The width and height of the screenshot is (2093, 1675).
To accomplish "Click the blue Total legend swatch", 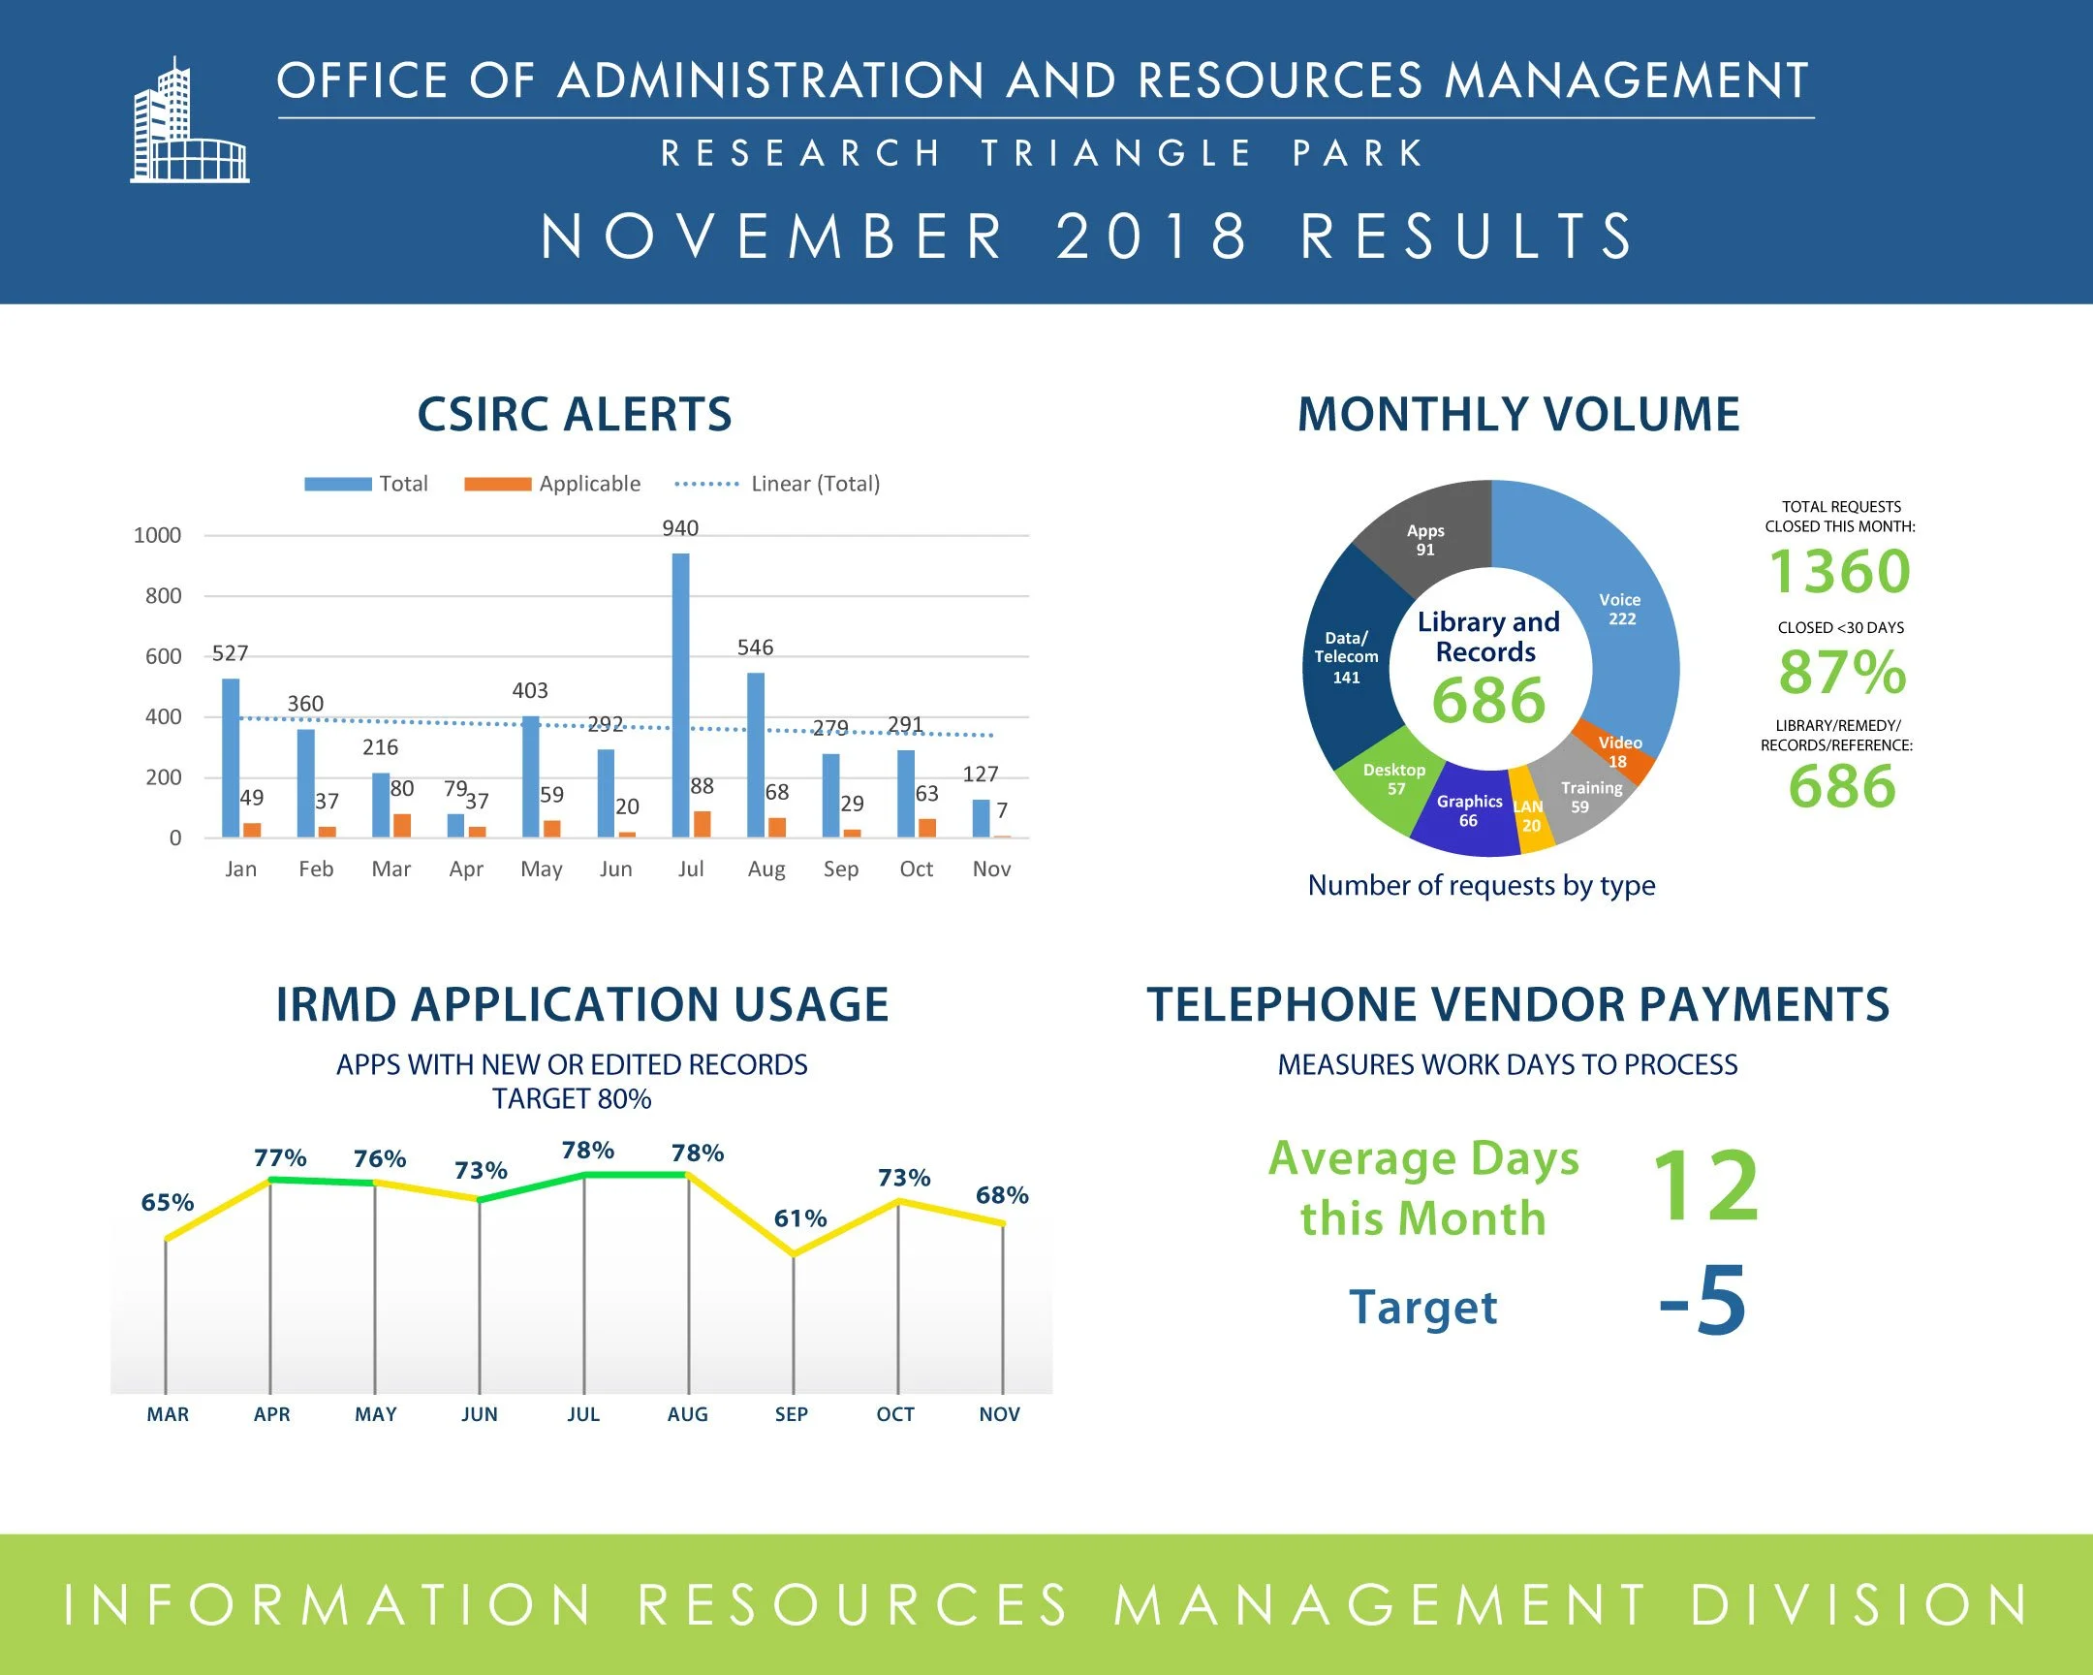I will click(338, 484).
